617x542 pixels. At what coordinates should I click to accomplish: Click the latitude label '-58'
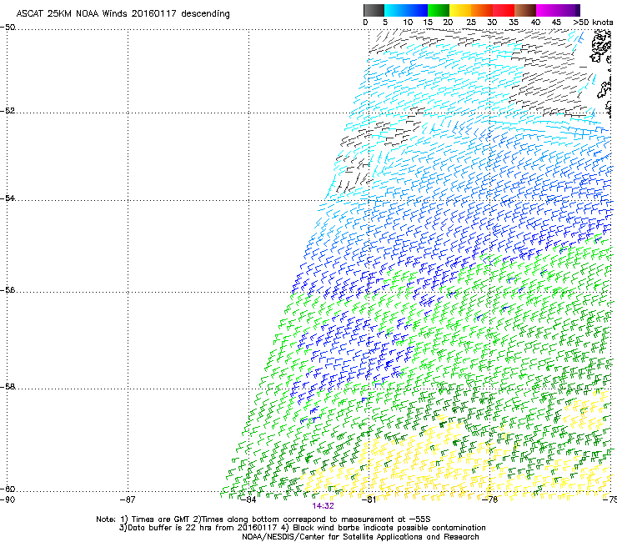8,387
